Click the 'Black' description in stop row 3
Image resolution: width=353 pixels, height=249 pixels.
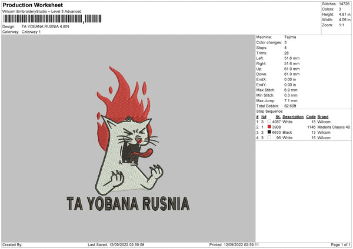(x=287, y=133)
